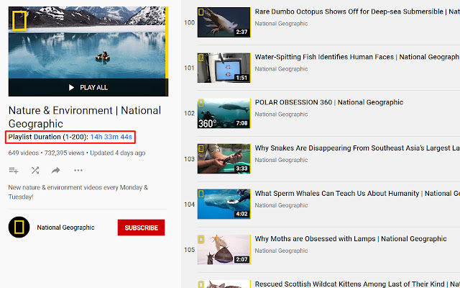This screenshot has height=288, width=460.
Task: Open the Rare Dumbo Octopus video thumbnail
Action: pos(224,22)
